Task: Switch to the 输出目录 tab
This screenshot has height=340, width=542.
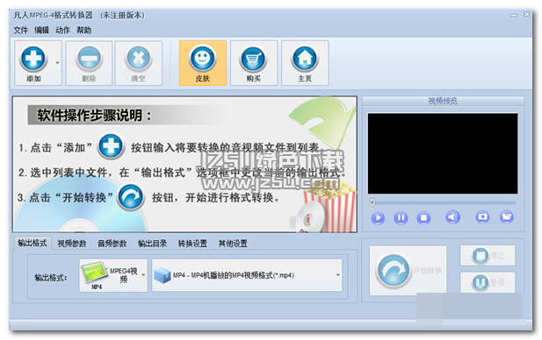Action: coord(153,244)
